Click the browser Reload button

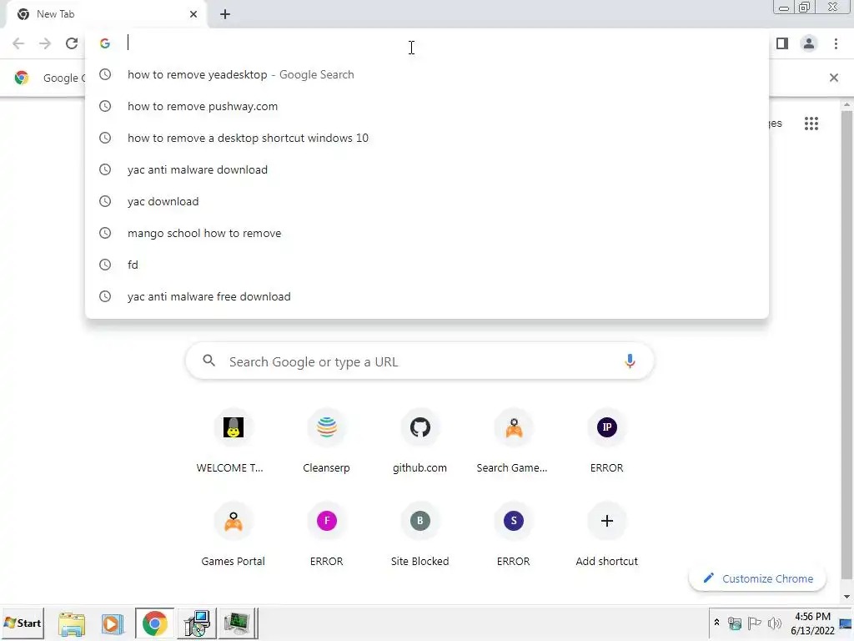[72, 43]
